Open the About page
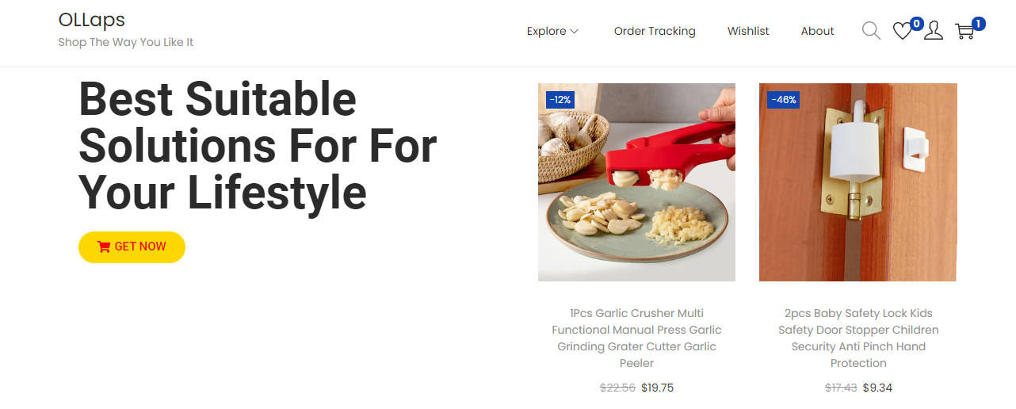Viewport: 1016px width, 409px height. (x=817, y=31)
